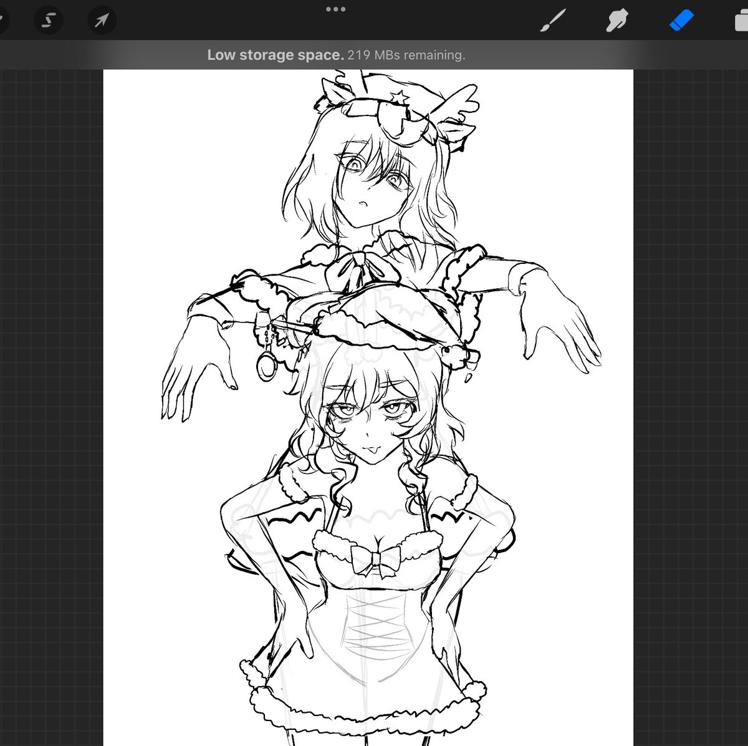Select the Brush tool
Screen dimensions: 748x746
click(x=554, y=21)
